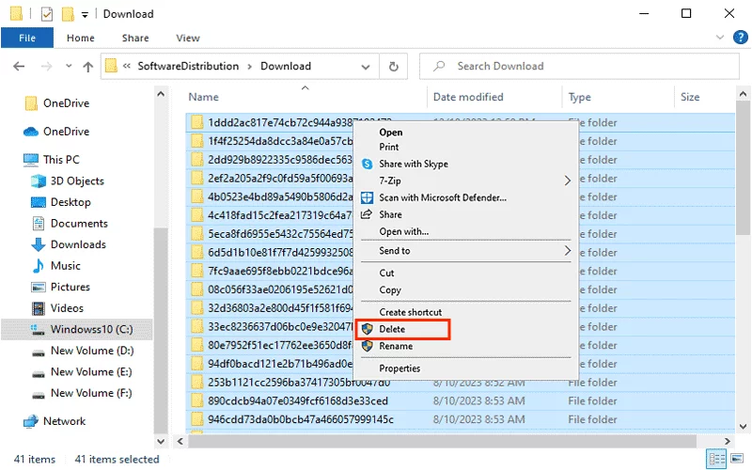Viewport: 752px width, 470px height.
Task: Open the address bar history dropdown
Action: (x=366, y=67)
